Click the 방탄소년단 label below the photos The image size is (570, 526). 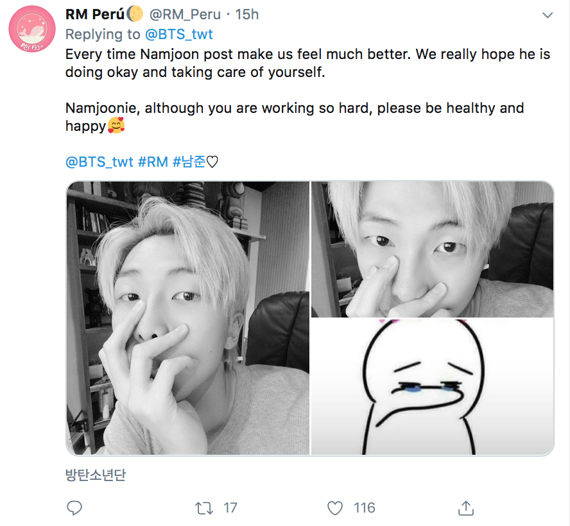96,475
